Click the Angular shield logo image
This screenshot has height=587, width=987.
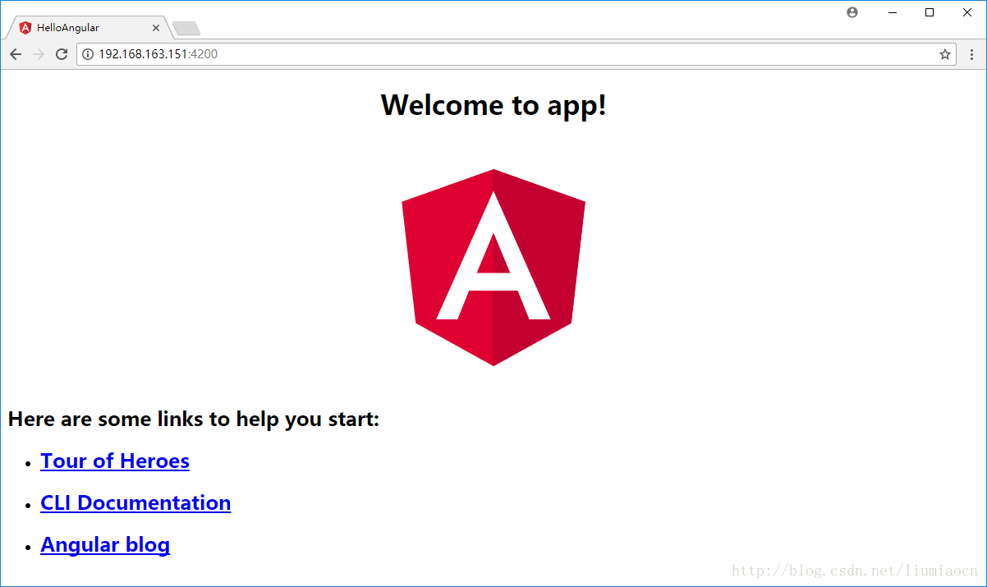(x=494, y=268)
